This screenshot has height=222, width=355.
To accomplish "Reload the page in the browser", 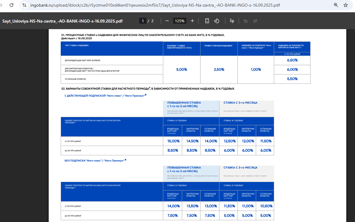I will click(11, 5).
